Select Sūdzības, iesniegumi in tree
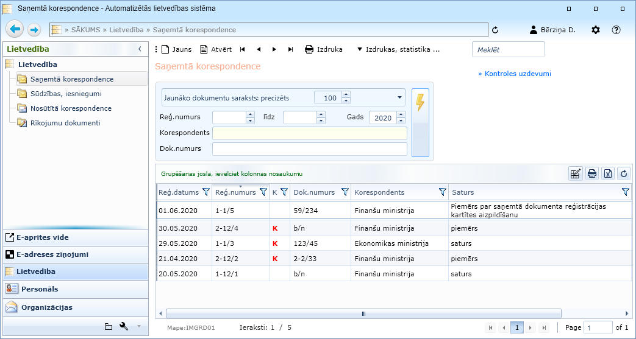The width and height of the screenshot is (636, 339). click(65, 94)
